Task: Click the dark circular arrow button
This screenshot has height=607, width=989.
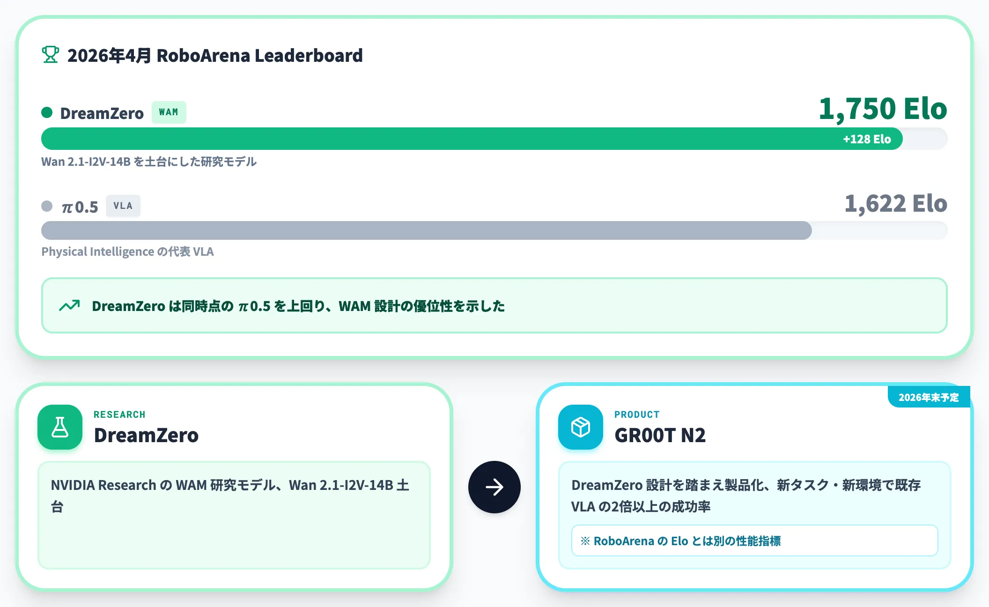Action: click(494, 487)
